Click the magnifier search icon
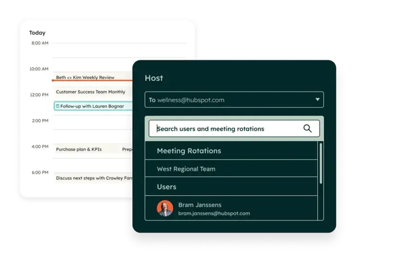The height and width of the screenshot is (266, 409). (x=307, y=129)
